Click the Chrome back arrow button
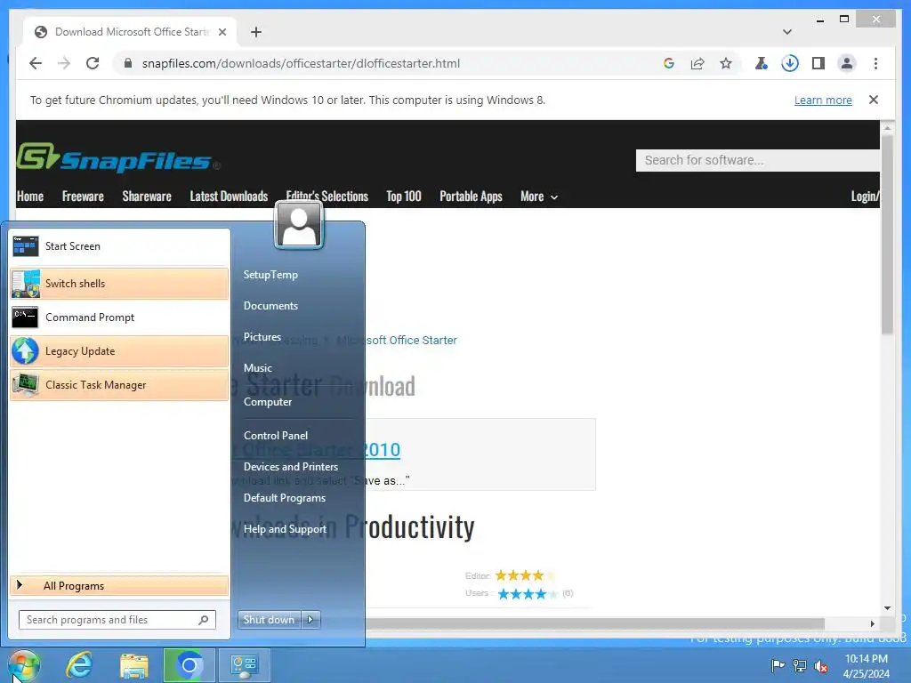 tap(36, 63)
